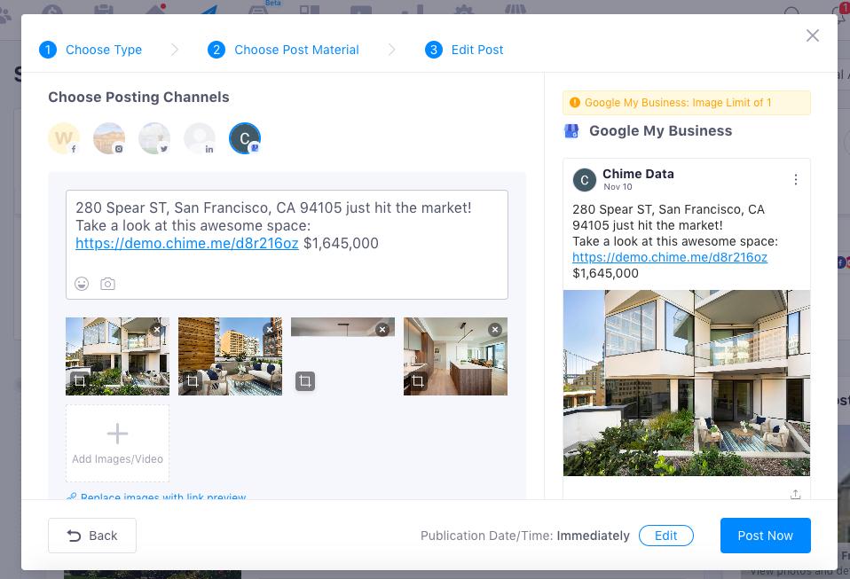Click the 'Choose Posting Channels' heading

click(x=138, y=97)
